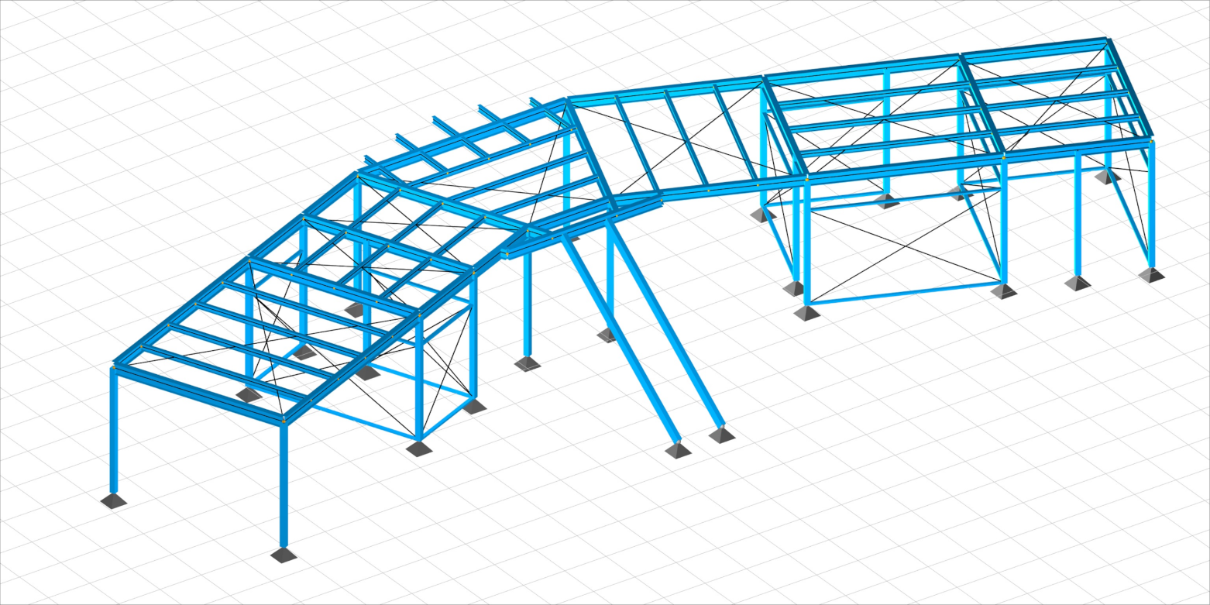Image resolution: width=1210 pixels, height=605 pixels.
Task: Select the support pad under the leftmost column
Action: click(x=114, y=500)
